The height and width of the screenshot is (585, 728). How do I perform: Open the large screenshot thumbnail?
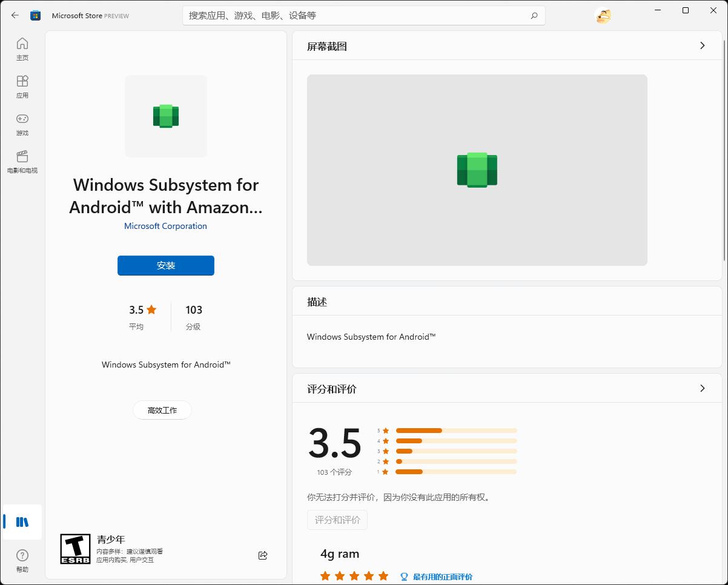click(477, 170)
